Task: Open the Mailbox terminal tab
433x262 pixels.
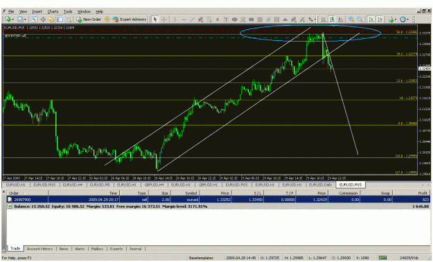Action: 97,249
